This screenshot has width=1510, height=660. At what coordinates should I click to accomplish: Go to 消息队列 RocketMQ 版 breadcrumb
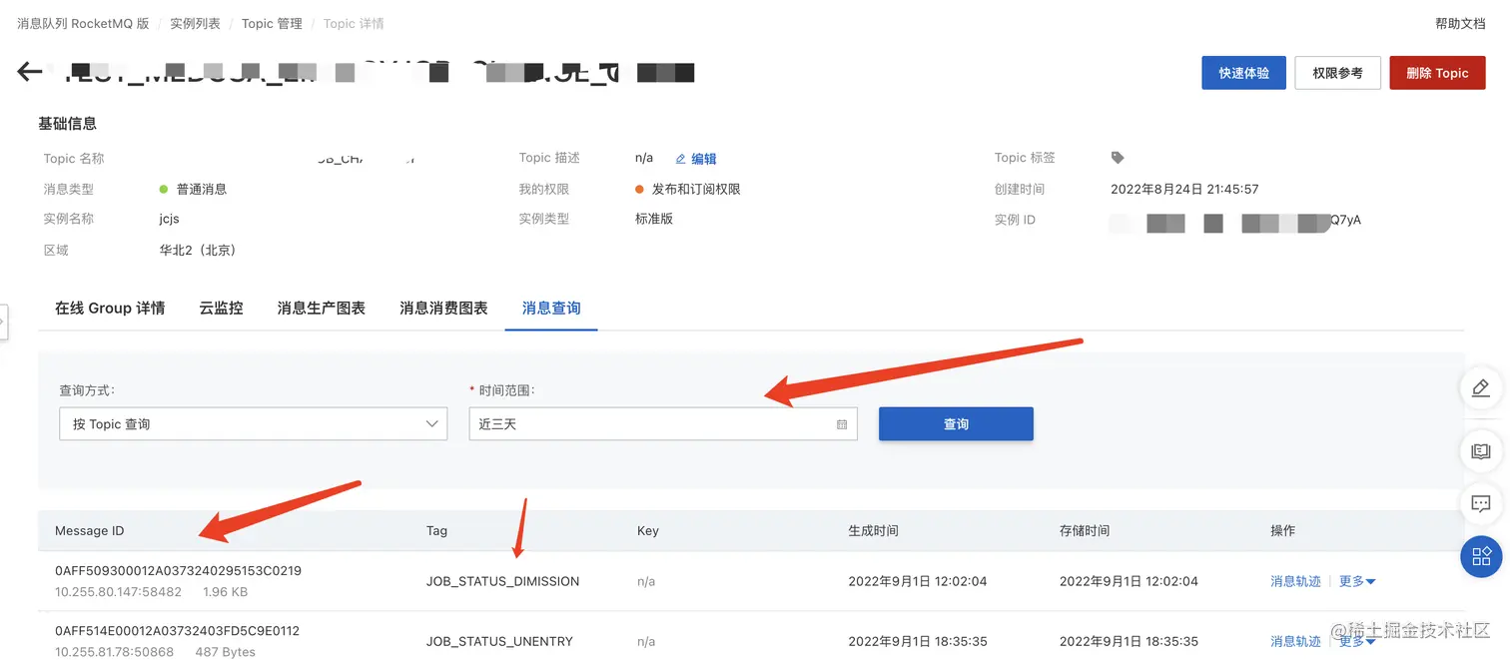[83, 23]
